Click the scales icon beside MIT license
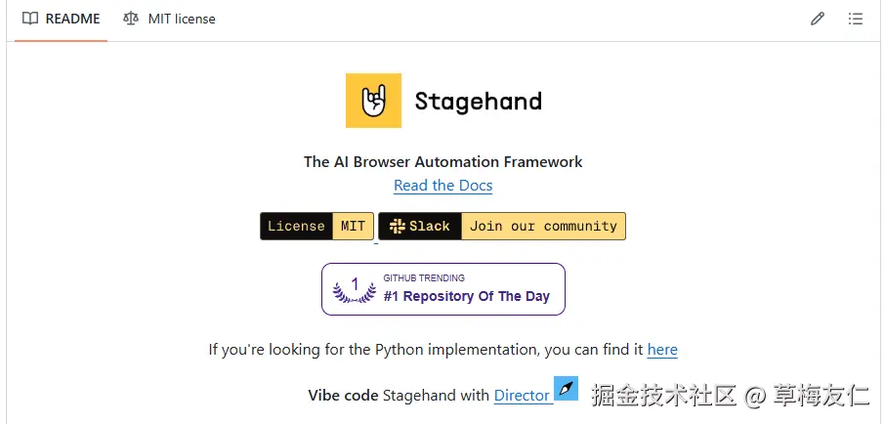 click(131, 19)
